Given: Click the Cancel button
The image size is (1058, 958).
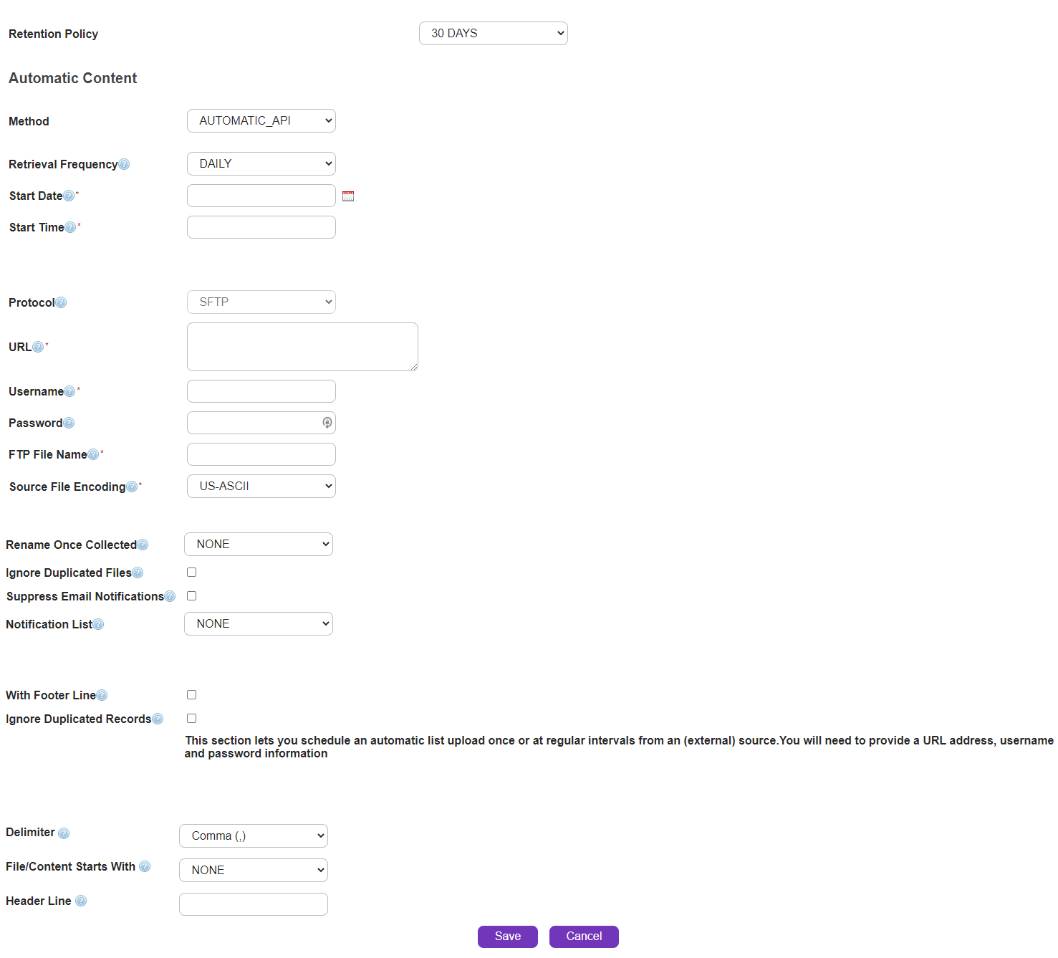Looking at the screenshot, I should [583, 937].
